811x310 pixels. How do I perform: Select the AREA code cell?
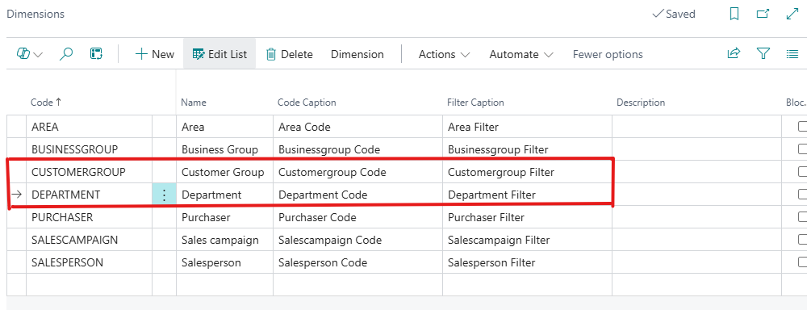point(89,127)
